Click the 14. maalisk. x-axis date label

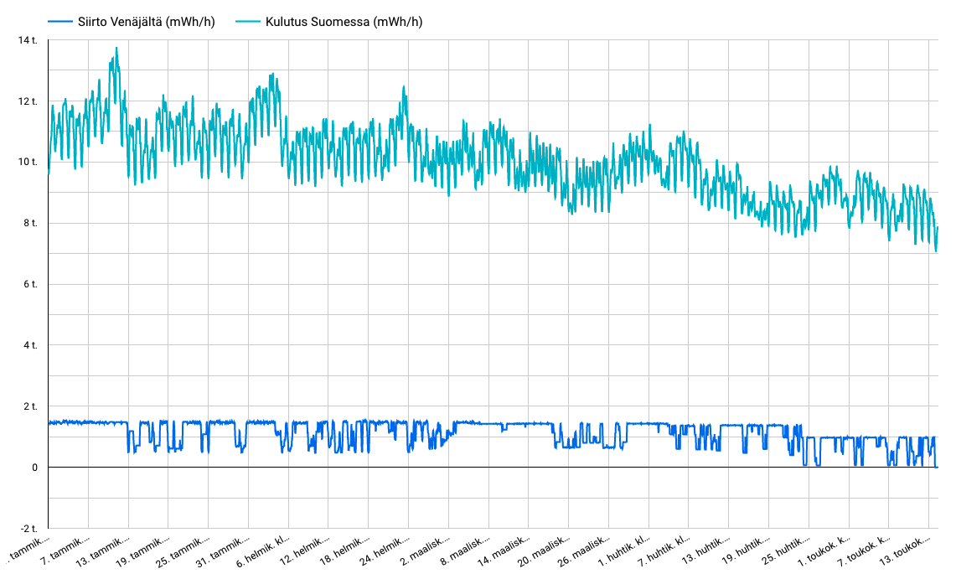(504, 551)
